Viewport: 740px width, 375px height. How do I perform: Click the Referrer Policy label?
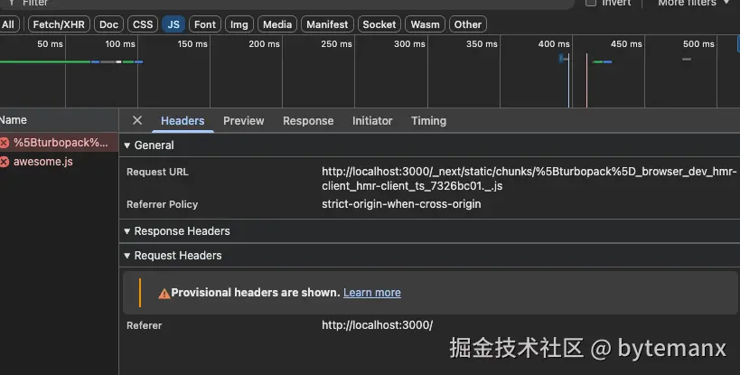(162, 205)
